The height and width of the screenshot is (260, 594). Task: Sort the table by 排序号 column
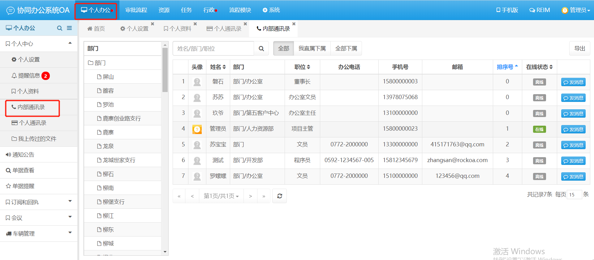point(507,67)
